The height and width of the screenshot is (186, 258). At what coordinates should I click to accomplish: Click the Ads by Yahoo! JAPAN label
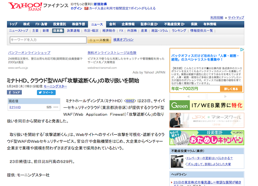[x=149, y=72]
